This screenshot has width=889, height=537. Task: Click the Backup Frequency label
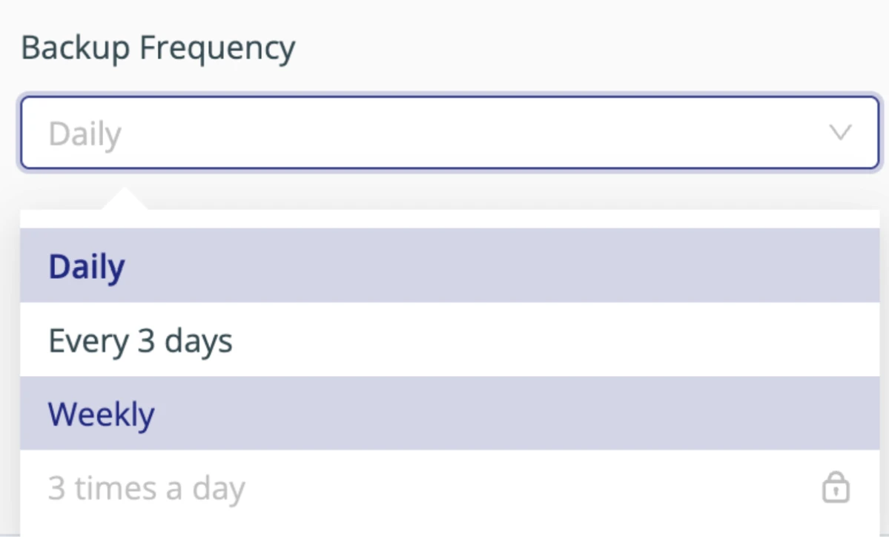[x=158, y=48]
